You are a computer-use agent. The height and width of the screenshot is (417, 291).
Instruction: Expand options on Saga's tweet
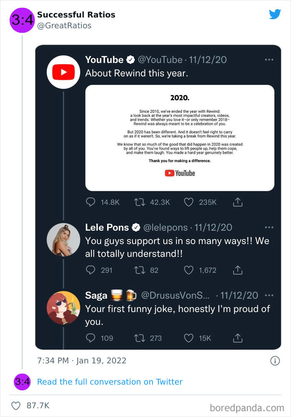click(x=269, y=295)
